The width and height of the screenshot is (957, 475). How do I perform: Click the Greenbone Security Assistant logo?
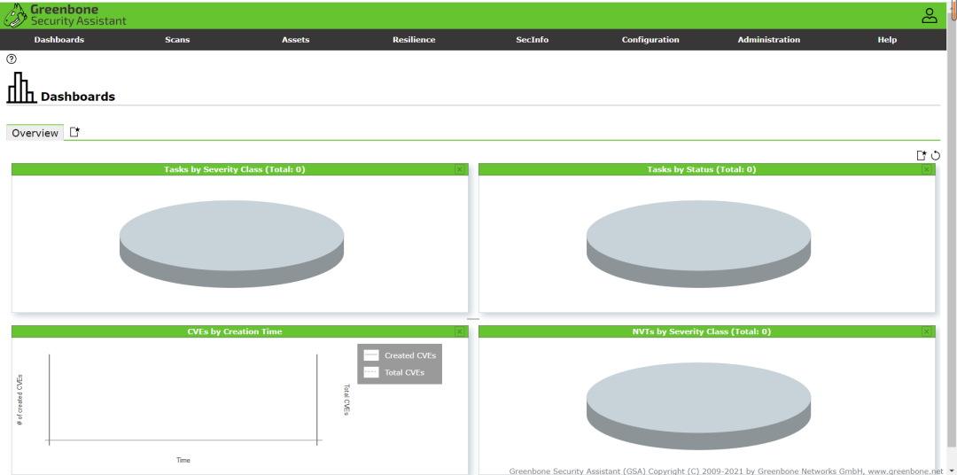[65, 15]
